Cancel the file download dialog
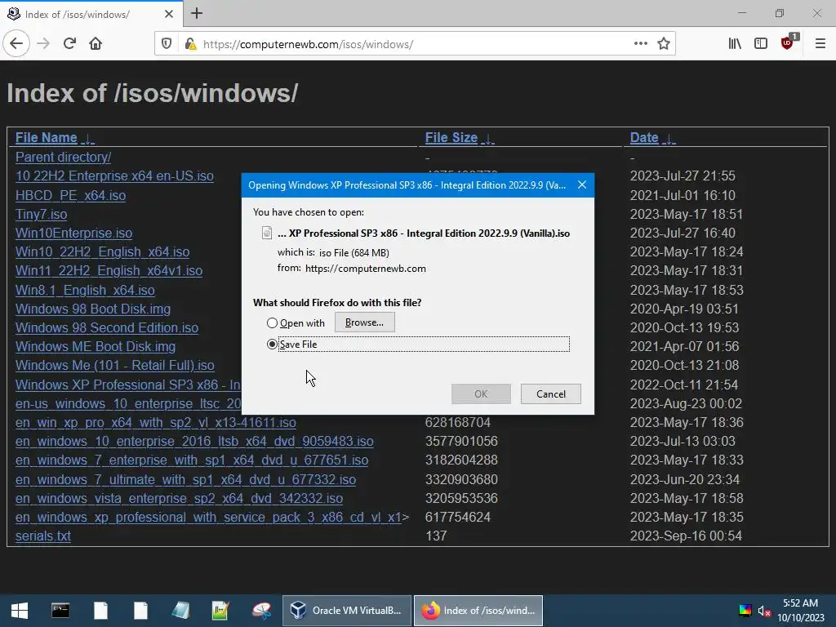The height and width of the screenshot is (627, 836). pyautogui.click(x=551, y=394)
